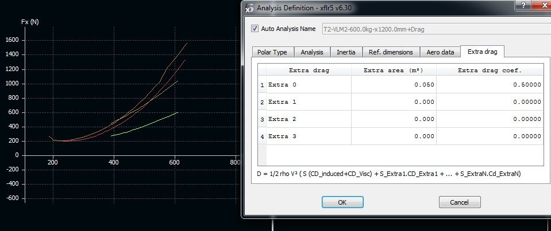Select the Extra 0 area cell showing 0.050

[x=394, y=84]
